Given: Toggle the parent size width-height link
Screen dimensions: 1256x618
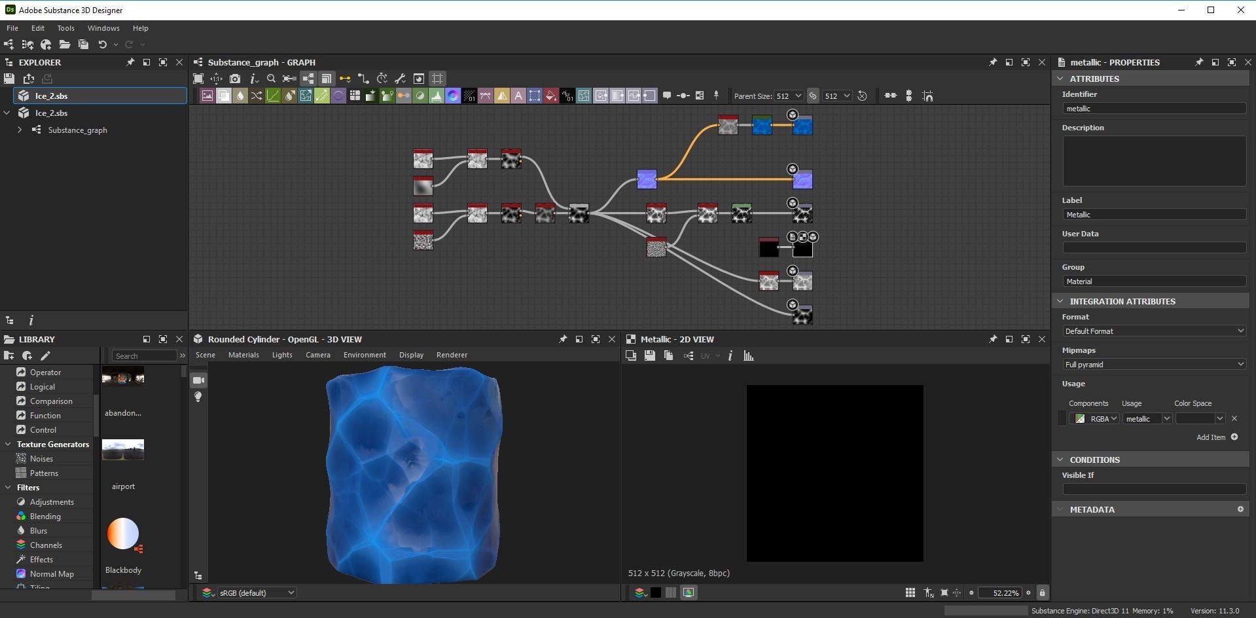Looking at the screenshot, I should coord(813,96).
